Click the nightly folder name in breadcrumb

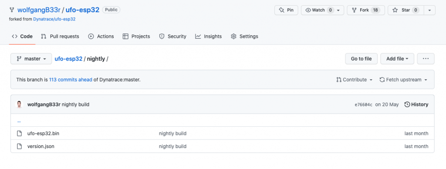96,59
